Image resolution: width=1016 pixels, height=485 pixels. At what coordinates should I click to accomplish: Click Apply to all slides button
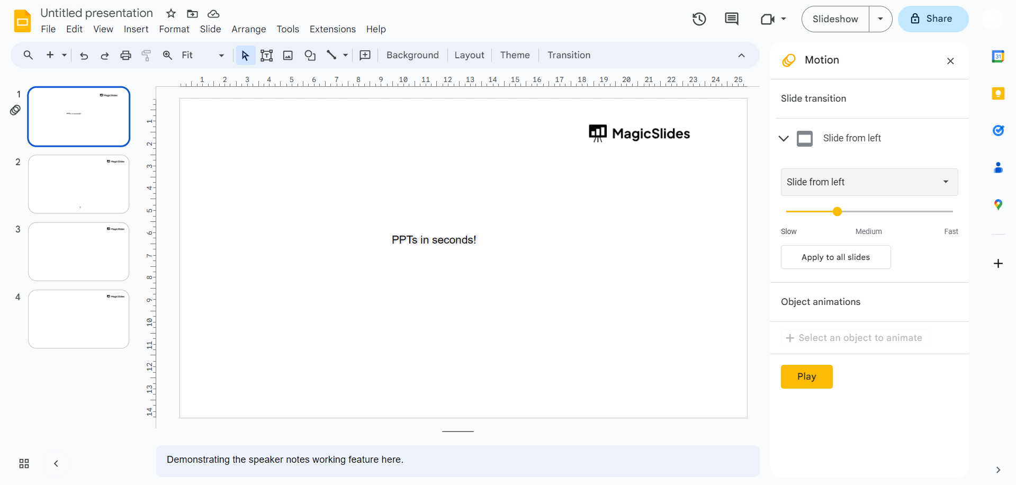tap(835, 257)
